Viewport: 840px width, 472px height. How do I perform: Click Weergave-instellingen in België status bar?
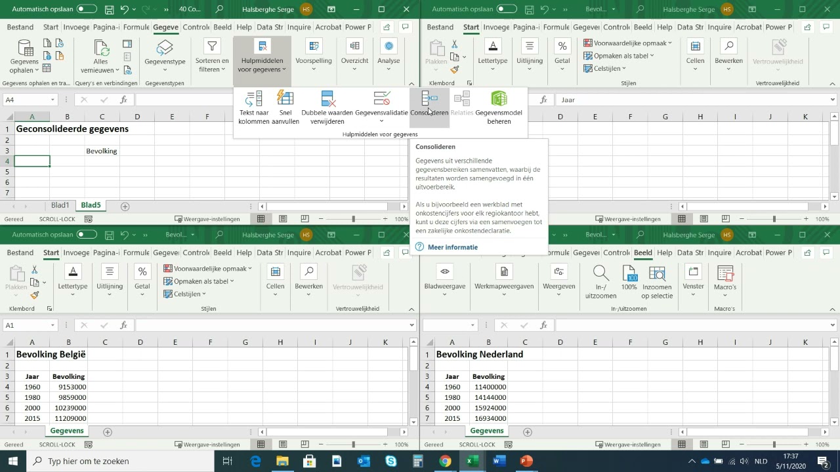click(x=207, y=444)
